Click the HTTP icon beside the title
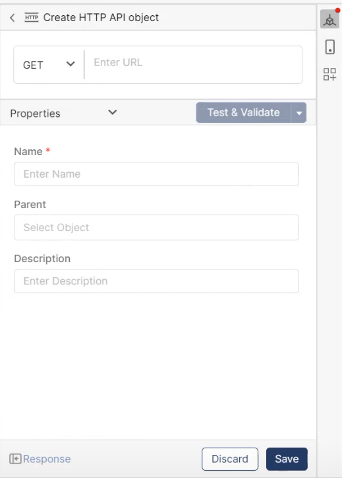 [x=32, y=18]
